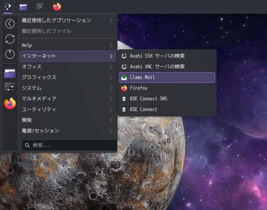Select the グラフィックス menu category
This screenshot has height=210, width=267.
tap(68, 78)
